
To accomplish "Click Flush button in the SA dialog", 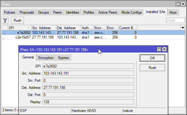I will pyautogui.click(x=152, y=68).
